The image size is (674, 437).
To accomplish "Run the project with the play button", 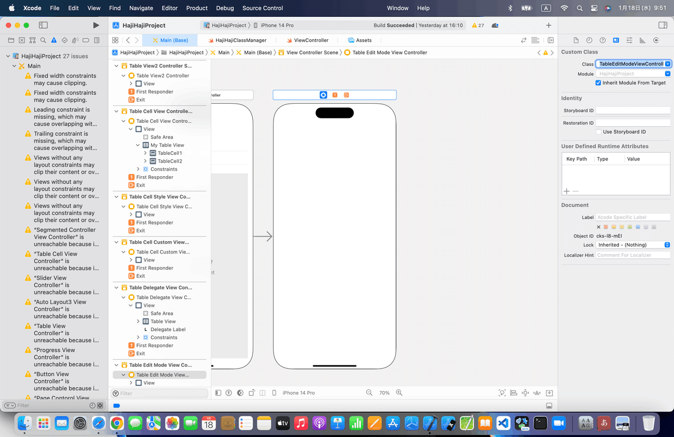I will tap(96, 25).
